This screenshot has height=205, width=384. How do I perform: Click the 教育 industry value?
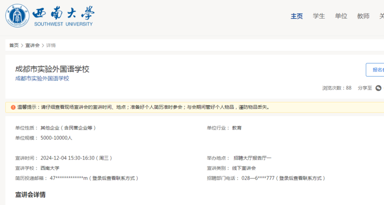[x=237, y=128]
